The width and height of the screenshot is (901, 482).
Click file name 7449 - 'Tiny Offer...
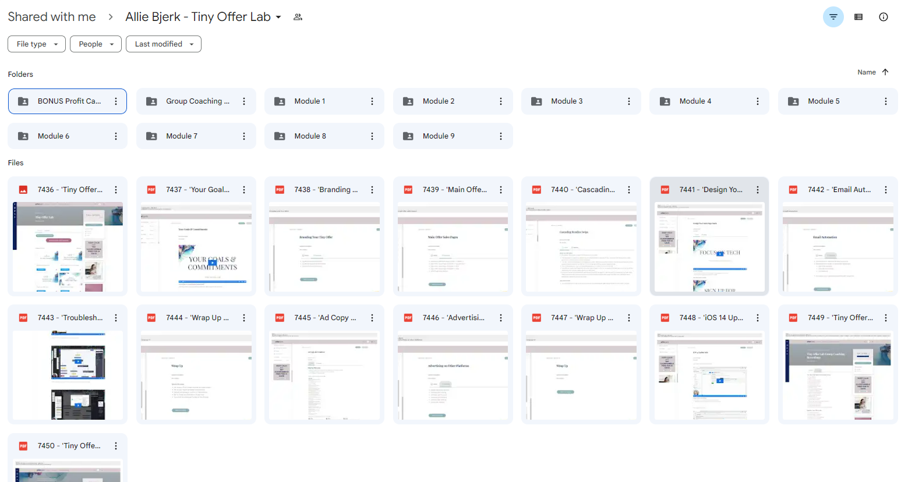click(840, 318)
